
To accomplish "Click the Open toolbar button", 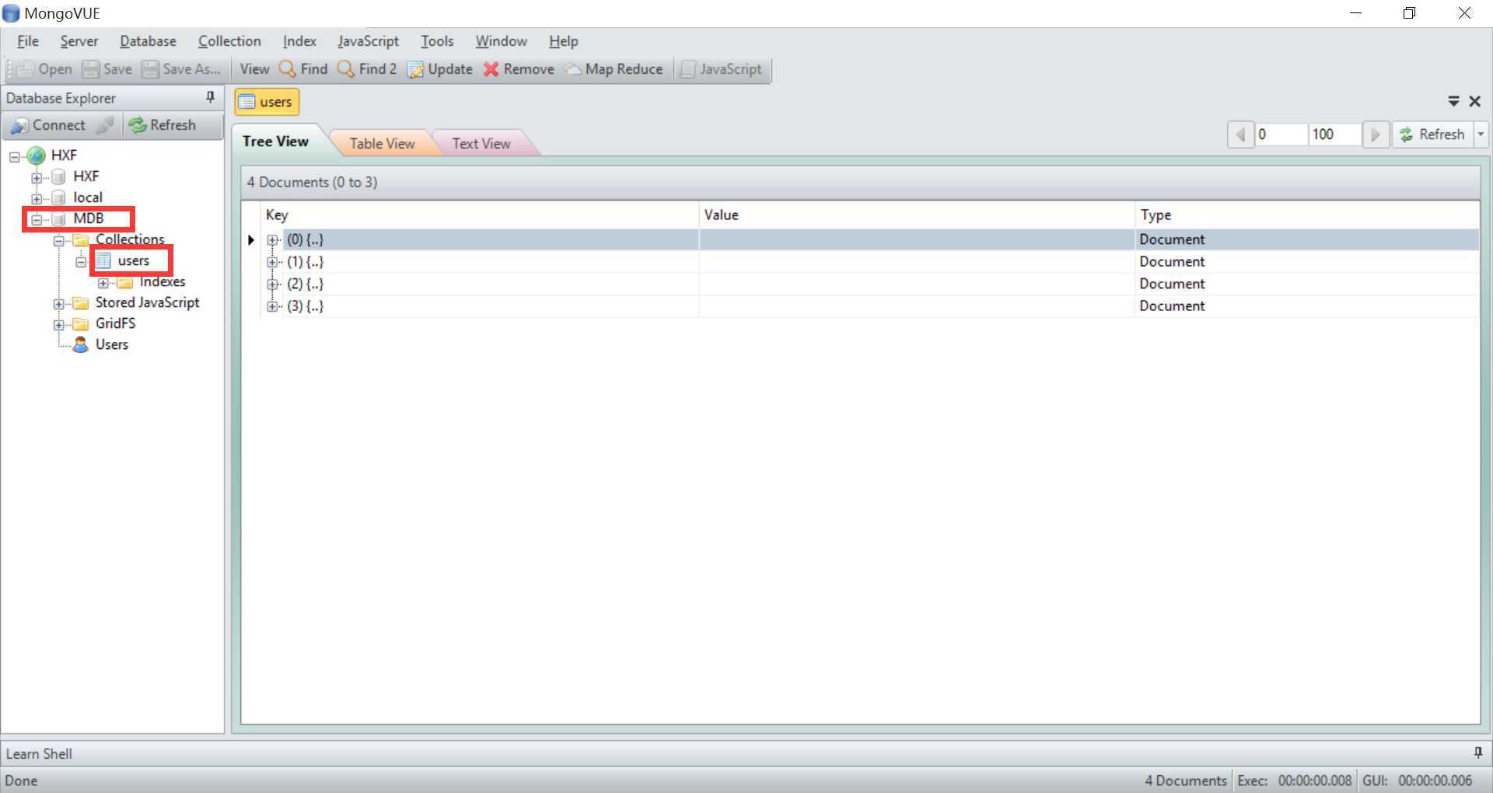I will 44,69.
